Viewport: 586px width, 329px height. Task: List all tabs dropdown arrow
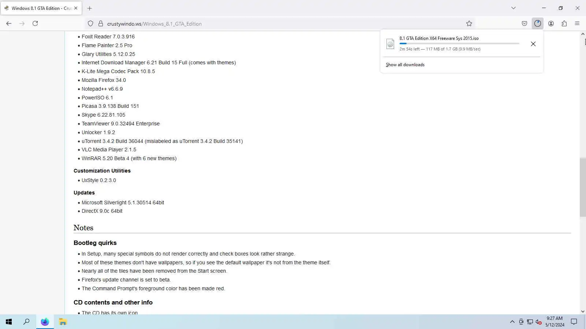click(513, 8)
